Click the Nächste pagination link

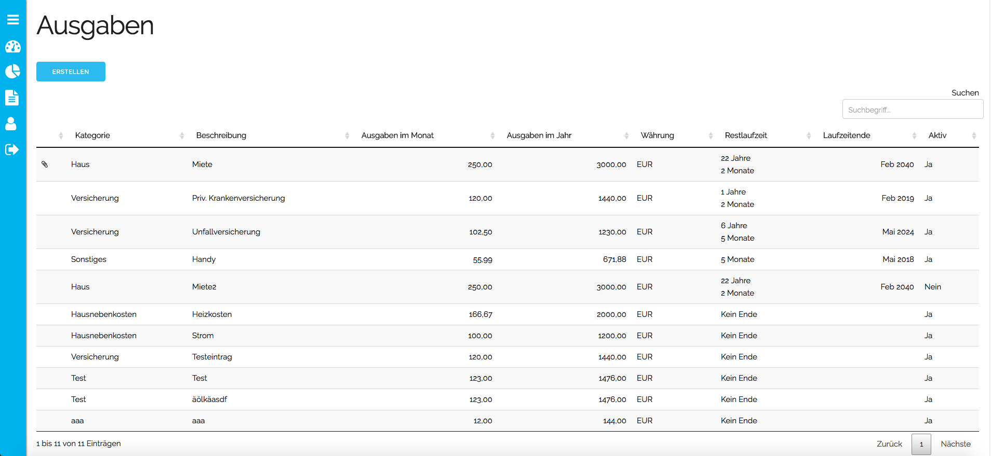point(955,444)
